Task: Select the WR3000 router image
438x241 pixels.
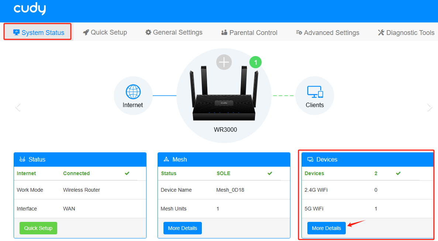Action: [x=224, y=93]
